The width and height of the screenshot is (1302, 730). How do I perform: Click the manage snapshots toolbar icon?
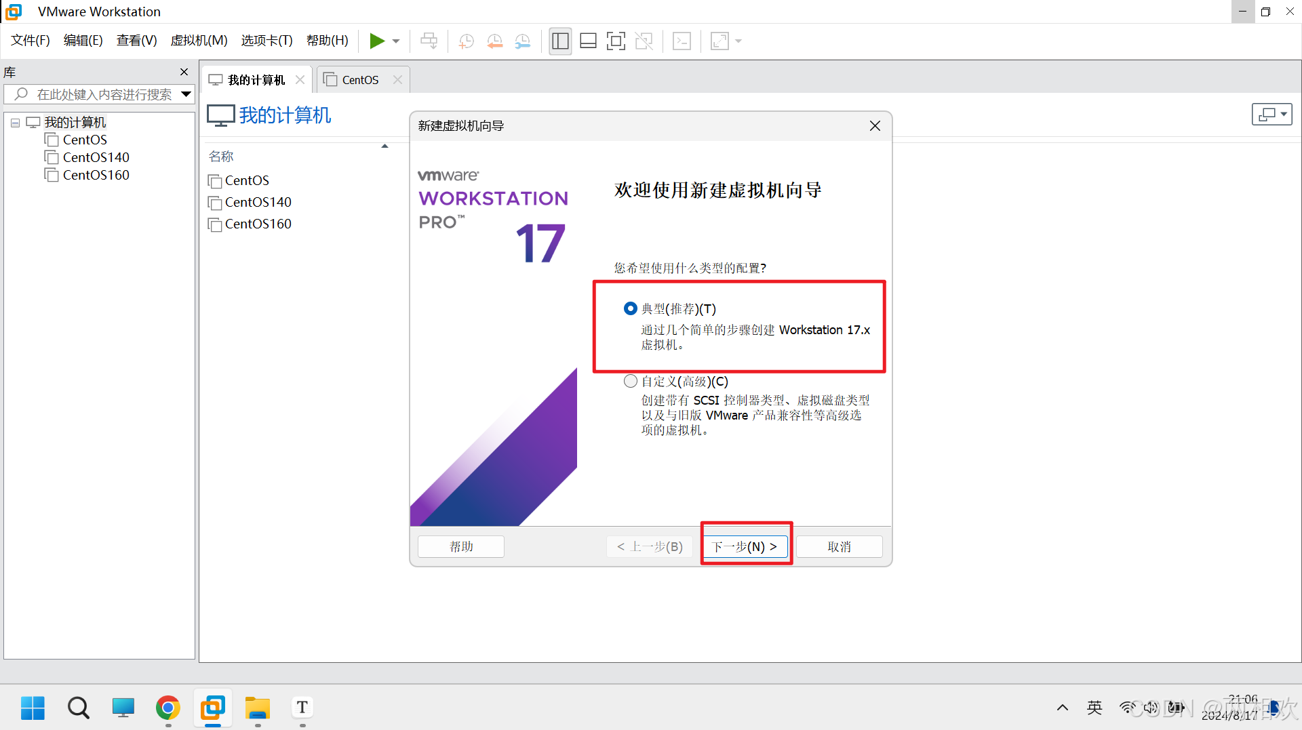[523, 41]
